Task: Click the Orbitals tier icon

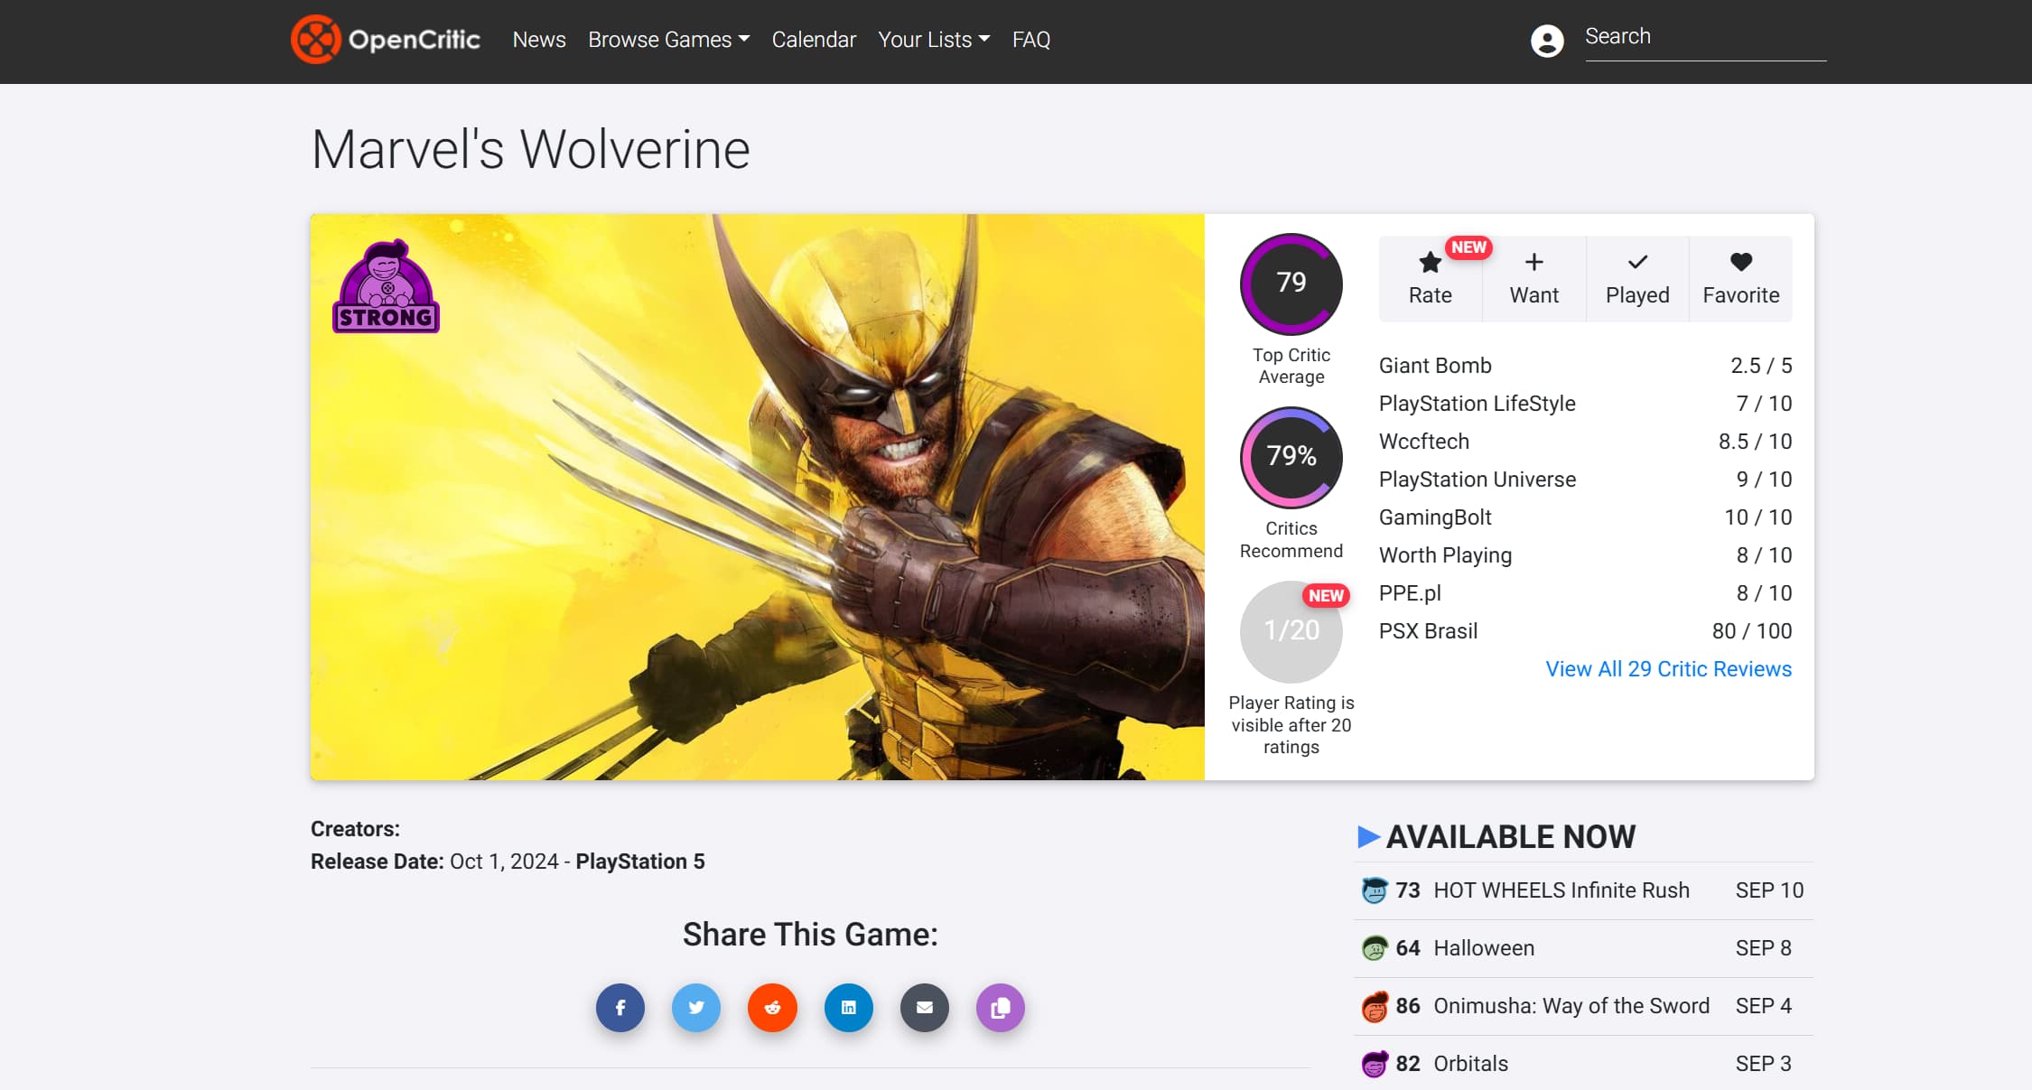Action: [1375, 1064]
